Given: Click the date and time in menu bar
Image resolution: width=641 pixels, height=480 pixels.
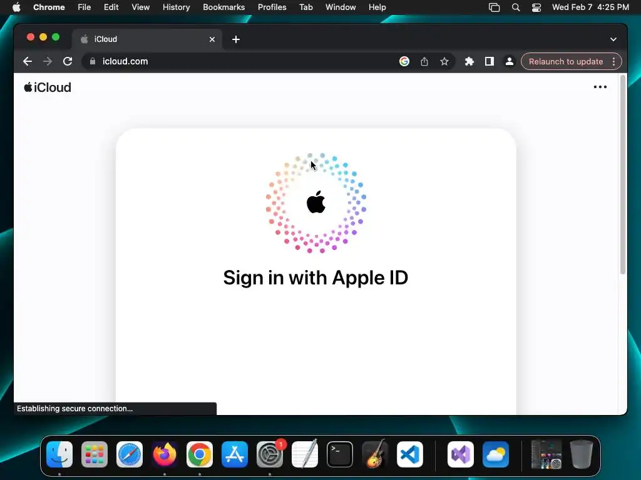Looking at the screenshot, I should pos(590,7).
